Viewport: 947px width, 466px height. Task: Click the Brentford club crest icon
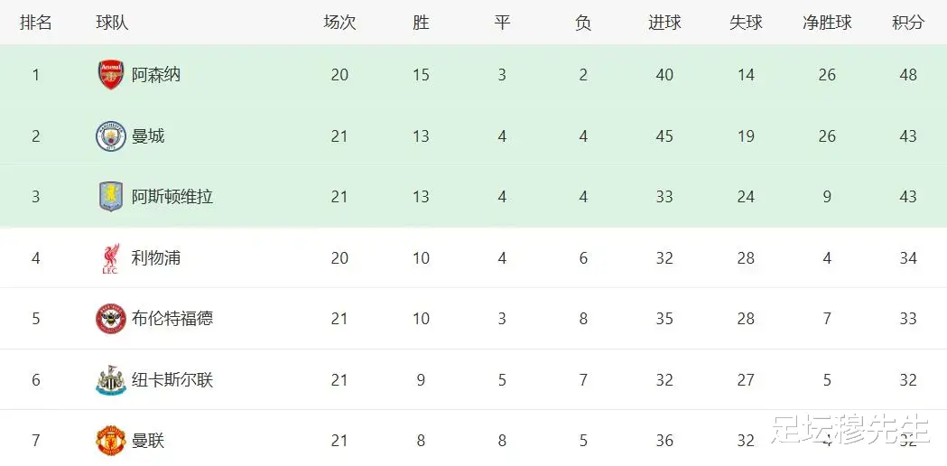(110, 319)
